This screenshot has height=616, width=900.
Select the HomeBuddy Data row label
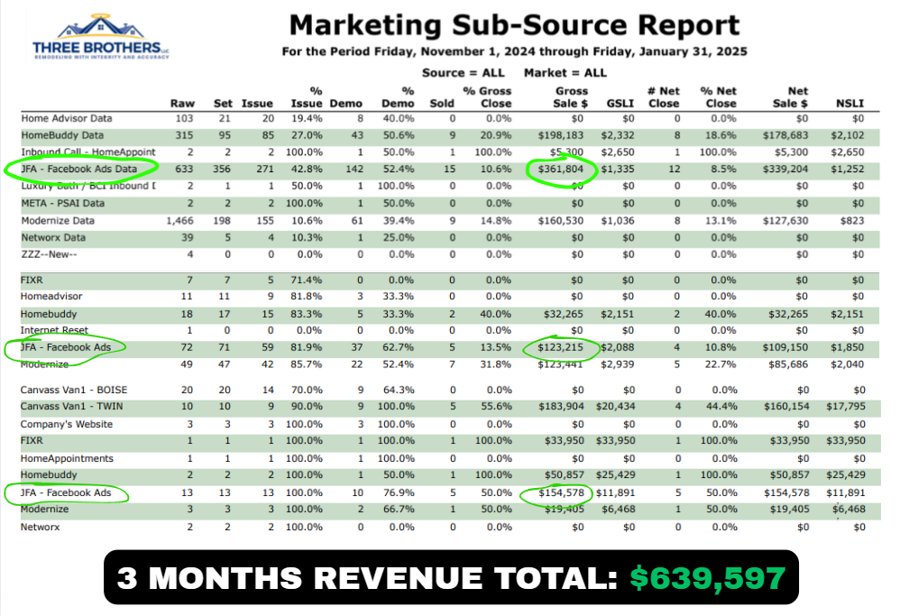62,135
